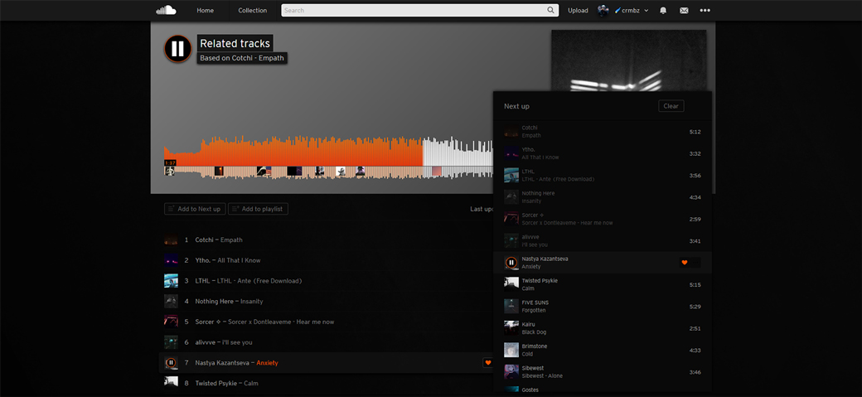Image resolution: width=862 pixels, height=397 pixels.
Task: Click the user avatar in the top bar
Action: pyautogui.click(x=603, y=11)
